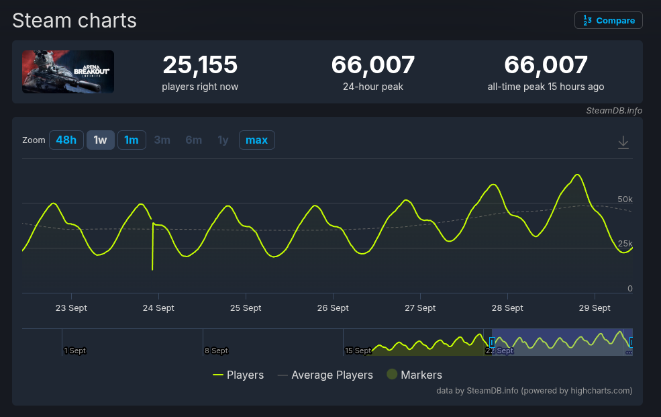Viewport: 661px width, 417px height.
Task: Open the chart download menu icon
Action: (x=623, y=142)
